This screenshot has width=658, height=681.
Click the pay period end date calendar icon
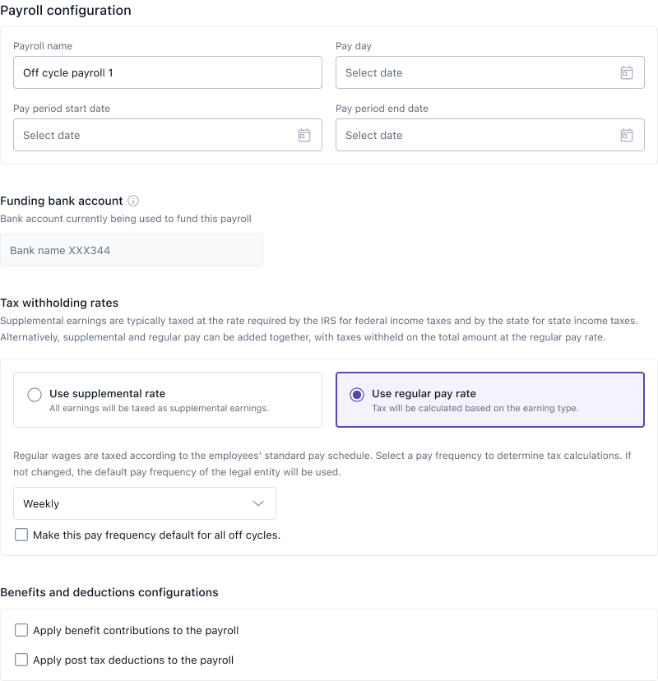point(626,135)
